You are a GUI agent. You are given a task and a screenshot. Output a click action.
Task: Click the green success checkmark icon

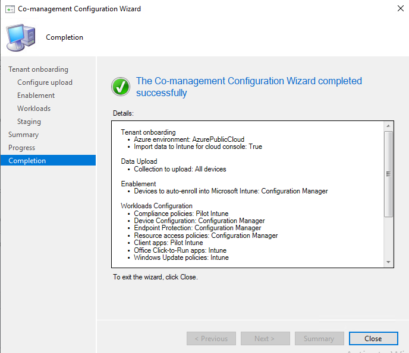point(121,87)
